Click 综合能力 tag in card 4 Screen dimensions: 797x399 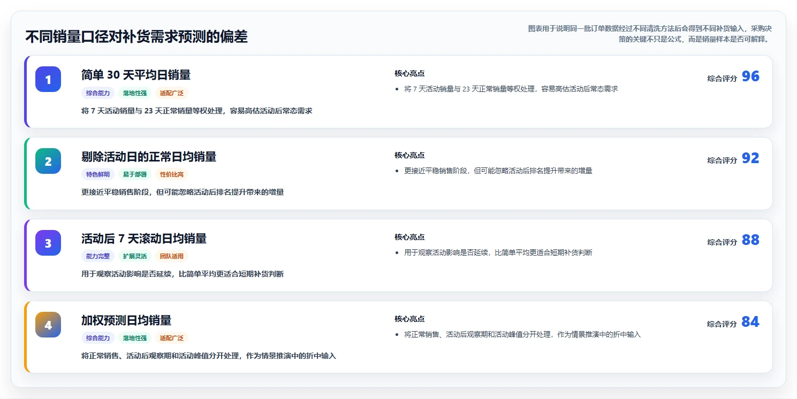click(x=98, y=338)
